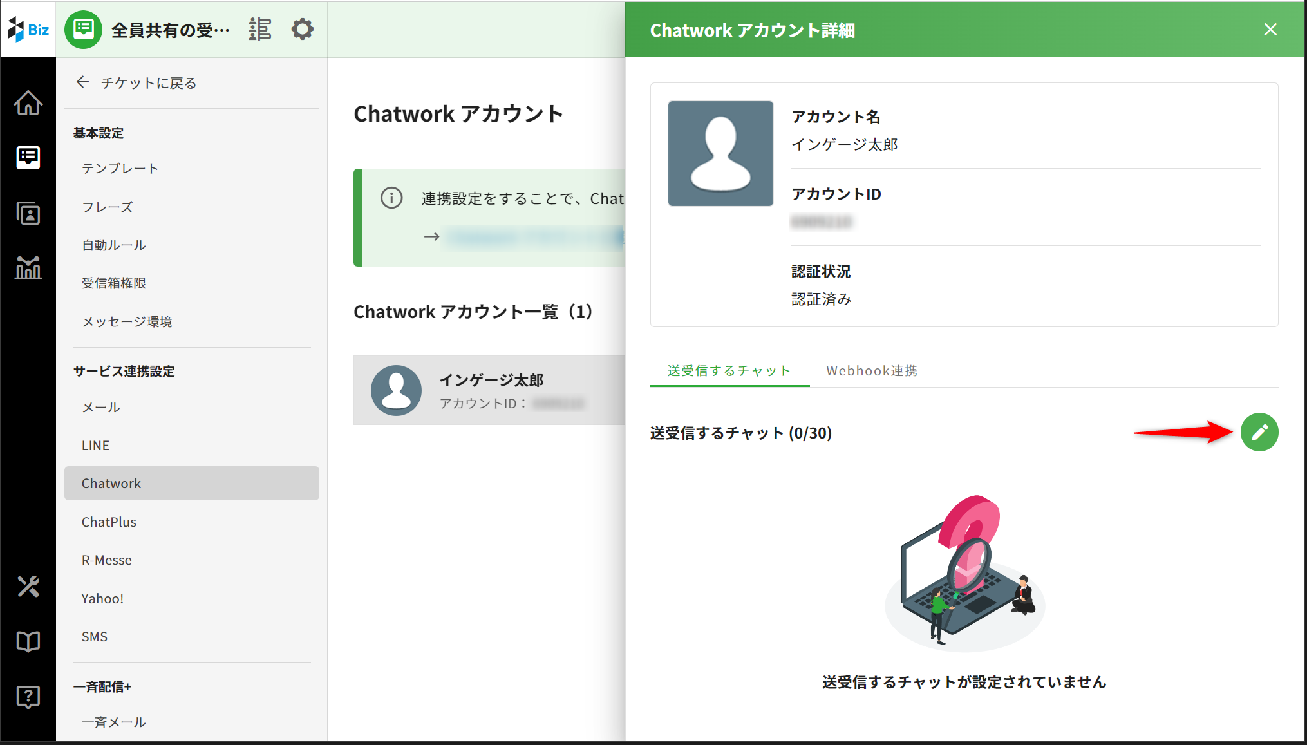Open the shared inbox green chat icon
Image resolution: width=1307 pixels, height=745 pixels.
[84, 30]
